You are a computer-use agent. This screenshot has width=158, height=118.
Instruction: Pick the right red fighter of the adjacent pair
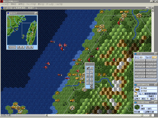[x=65, y=45]
